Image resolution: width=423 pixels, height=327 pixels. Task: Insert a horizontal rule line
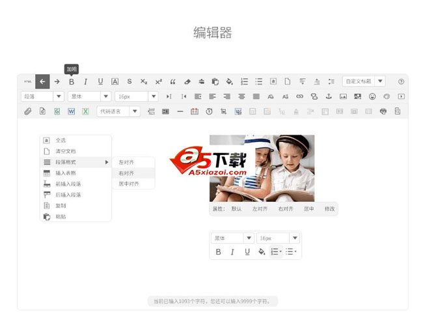180,111
